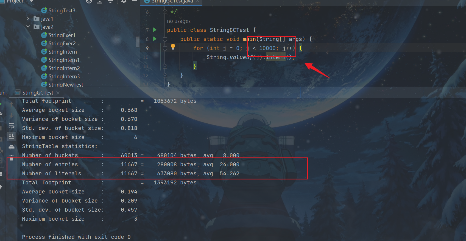
Task: Collapse the java2 folder
Action: click(x=28, y=27)
